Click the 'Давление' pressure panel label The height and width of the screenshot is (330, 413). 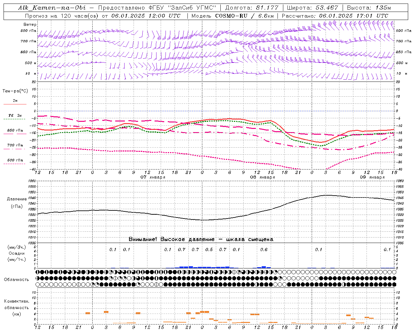click(17, 199)
